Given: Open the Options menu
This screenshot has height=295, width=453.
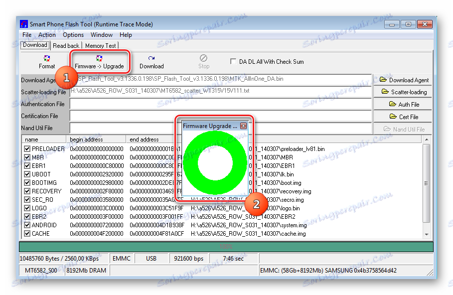Looking at the screenshot, I should [73, 35].
